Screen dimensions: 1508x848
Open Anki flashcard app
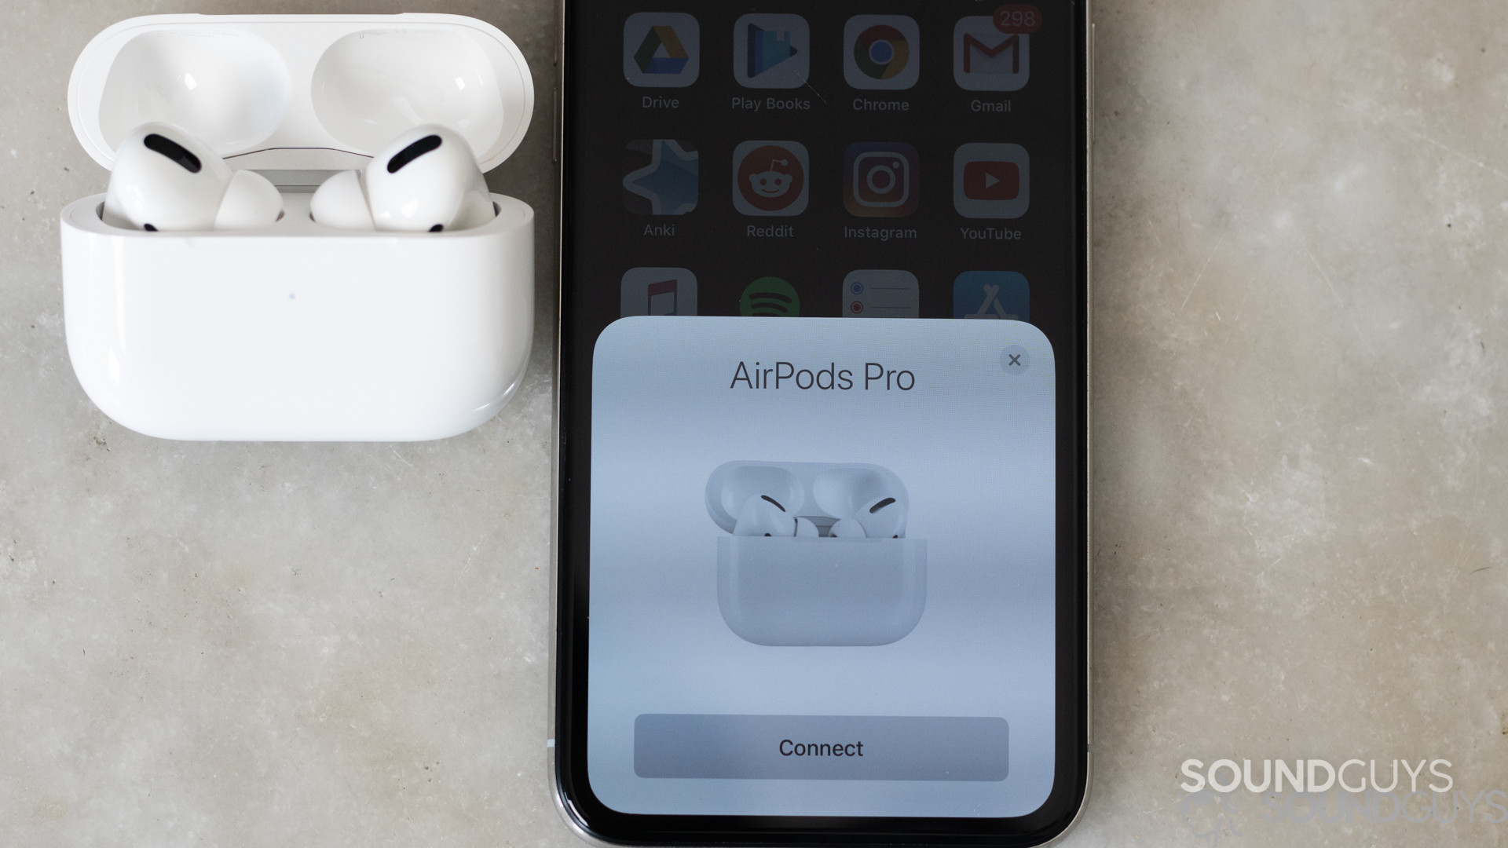tap(660, 188)
